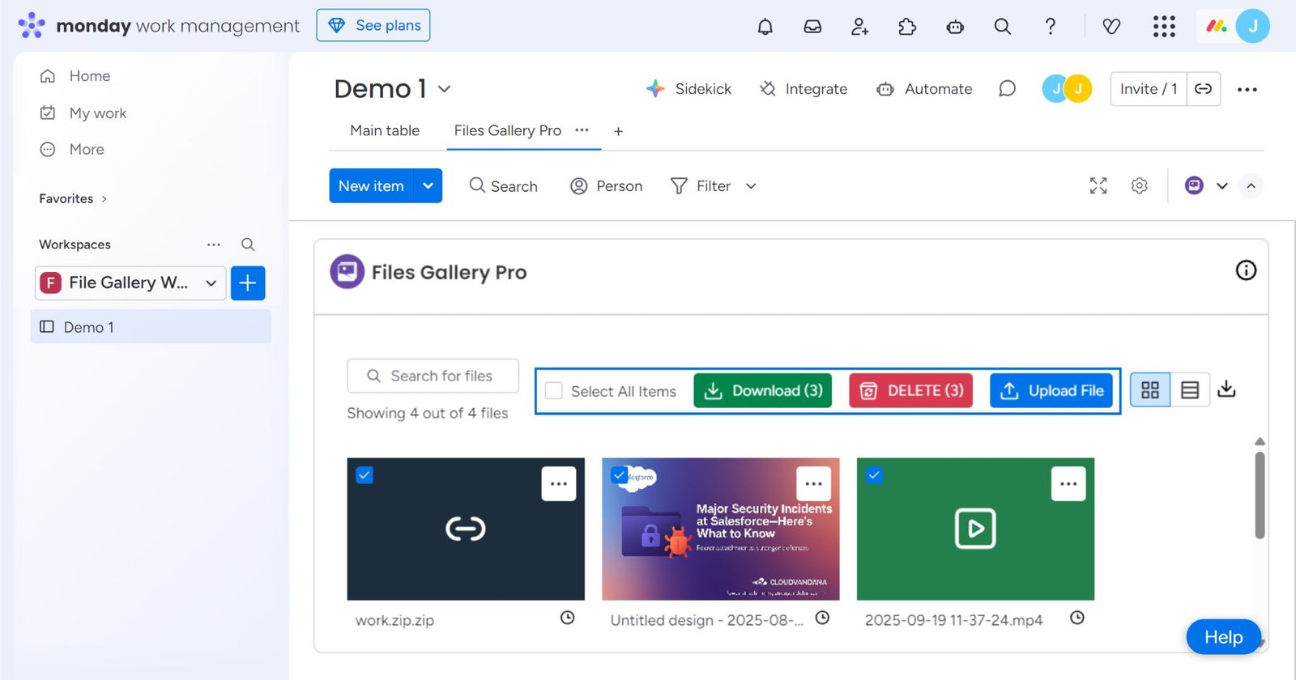This screenshot has height=680, width=1296.
Task: Click the Download (3) button
Action: [x=763, y=391]
